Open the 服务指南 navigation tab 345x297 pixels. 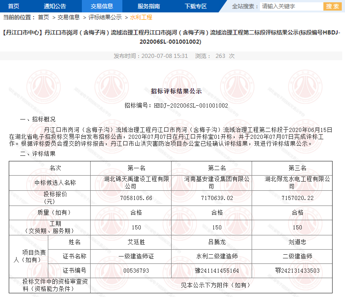pyautogui.click(x=149, y=6)
